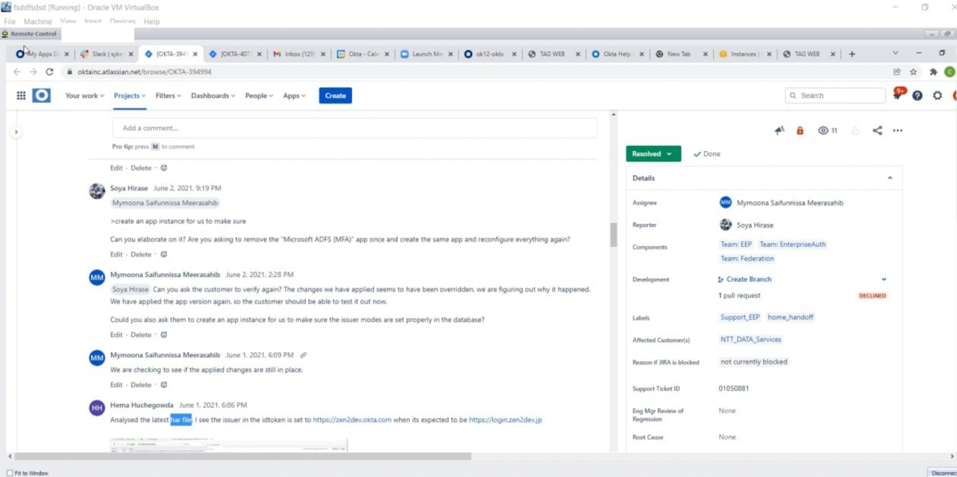Switch to the Okta Help tab
957x477 pixels.
(617, 54)
